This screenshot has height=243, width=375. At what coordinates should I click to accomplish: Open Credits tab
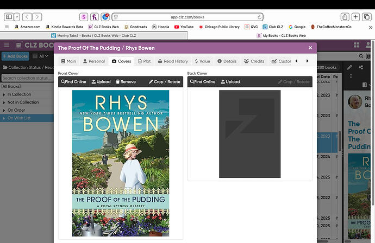pos(254,61)
